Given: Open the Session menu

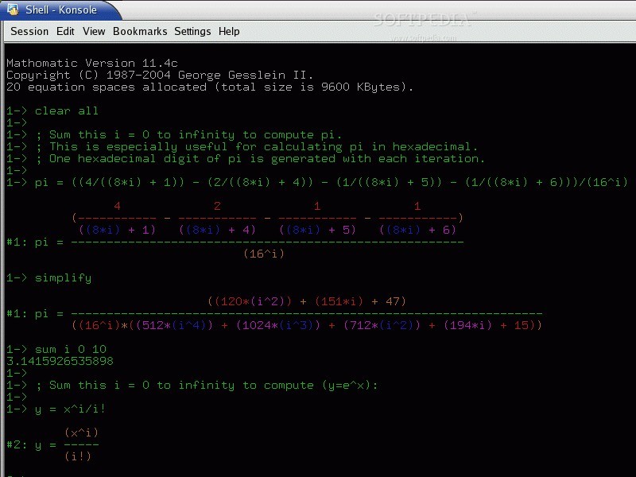Looking at the screenshot, I should pyautogui.click(x=29, y=31).
